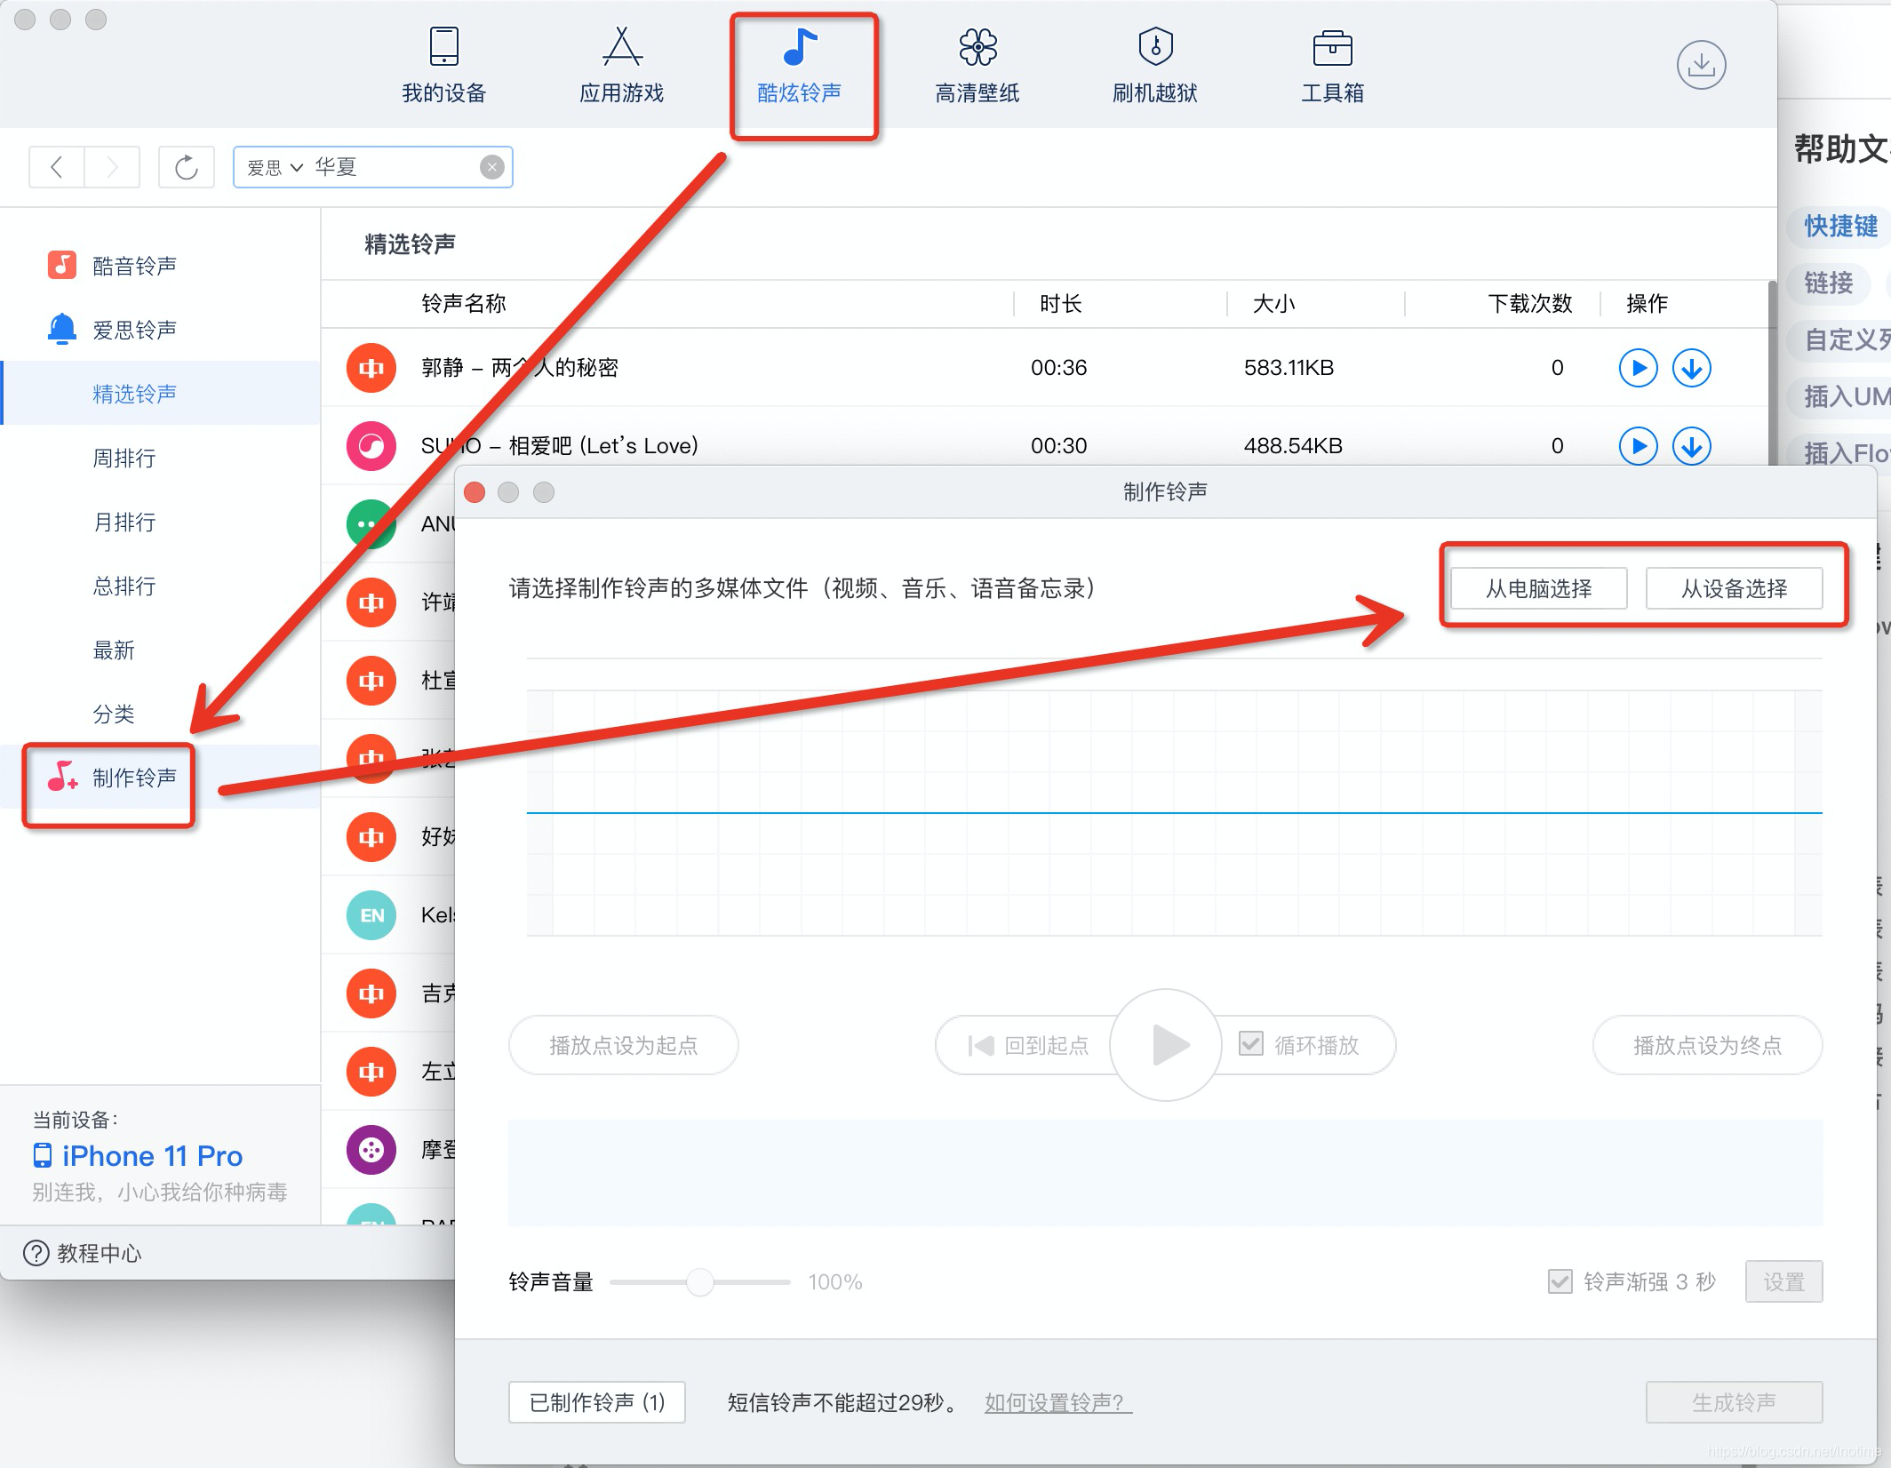Open the 我的设备 device icon
The height and width of the screenshot is (1468, 1891).
[443, 48]
